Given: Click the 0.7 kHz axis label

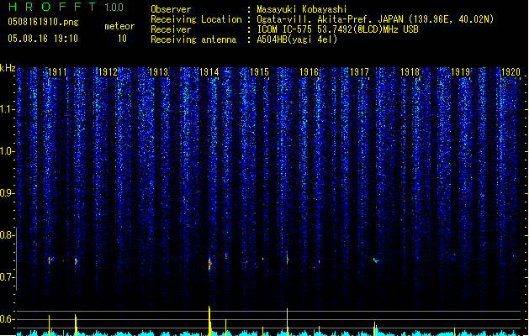Looking at the screenshot, I should coord(8,277).
